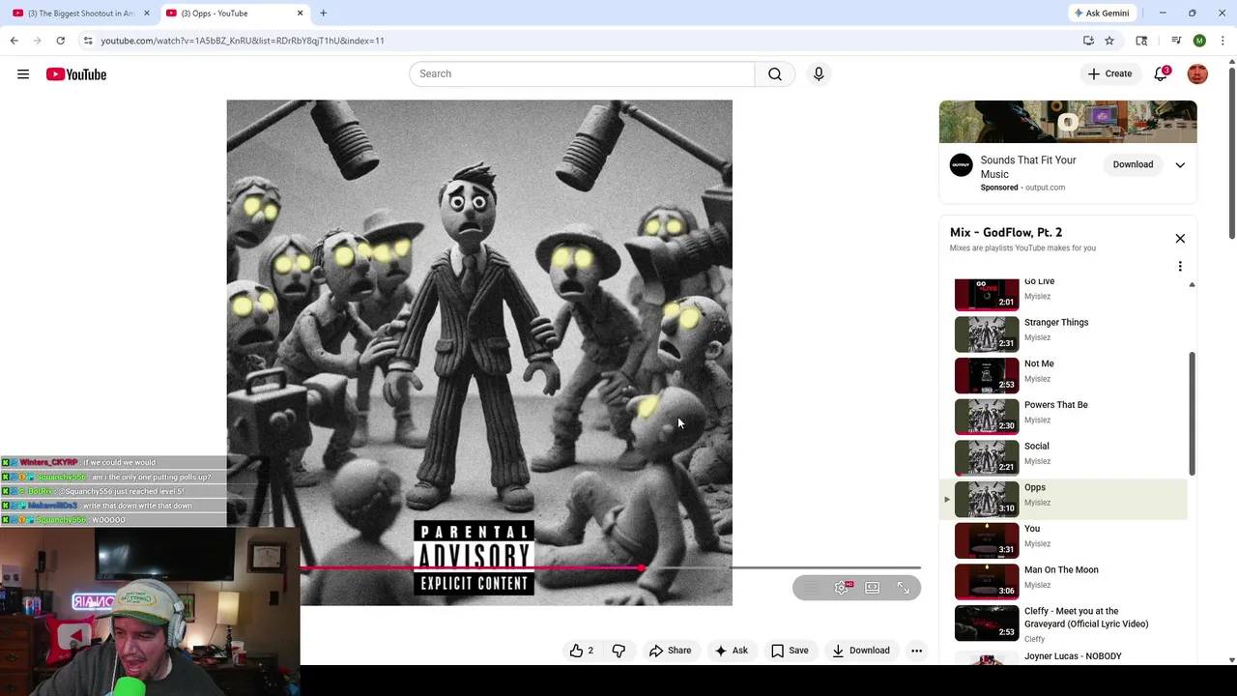
Task: Click the browser address bar URL
Action: pos(243,41)
